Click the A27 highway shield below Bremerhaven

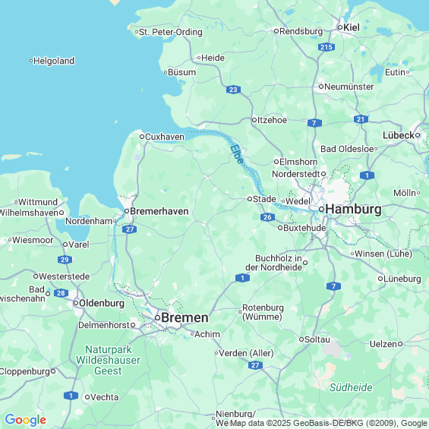[x=130, y=229]
